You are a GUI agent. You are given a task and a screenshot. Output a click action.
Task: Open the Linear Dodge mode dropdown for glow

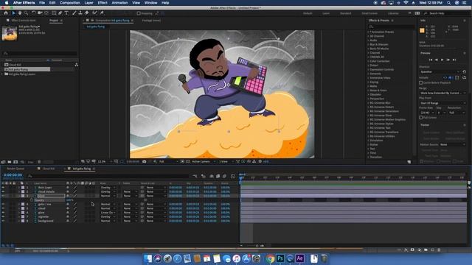(x=108, y=213)
